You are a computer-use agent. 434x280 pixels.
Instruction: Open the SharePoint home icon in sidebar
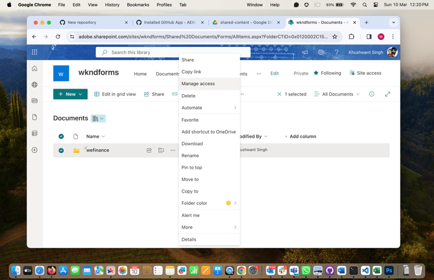(x=35, y=68)
